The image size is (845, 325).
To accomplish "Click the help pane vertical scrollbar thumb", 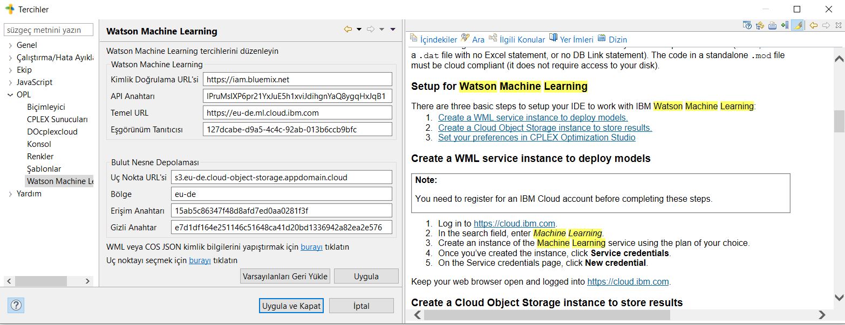I will click(839, 121).
